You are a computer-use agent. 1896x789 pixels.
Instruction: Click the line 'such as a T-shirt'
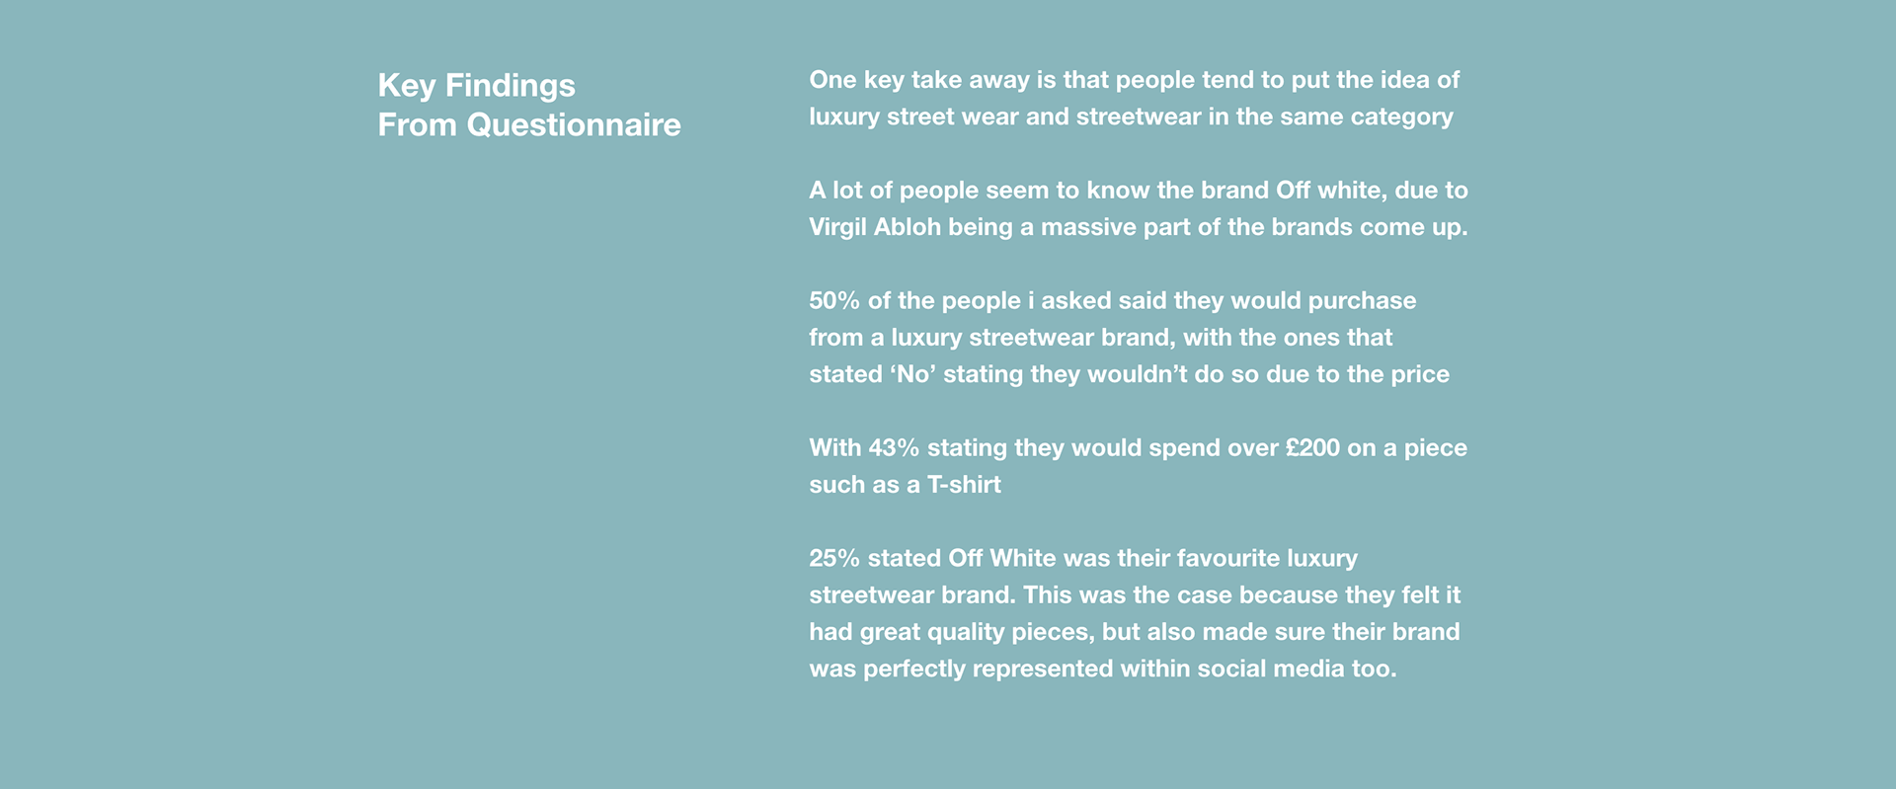click(x=905, y=485)
